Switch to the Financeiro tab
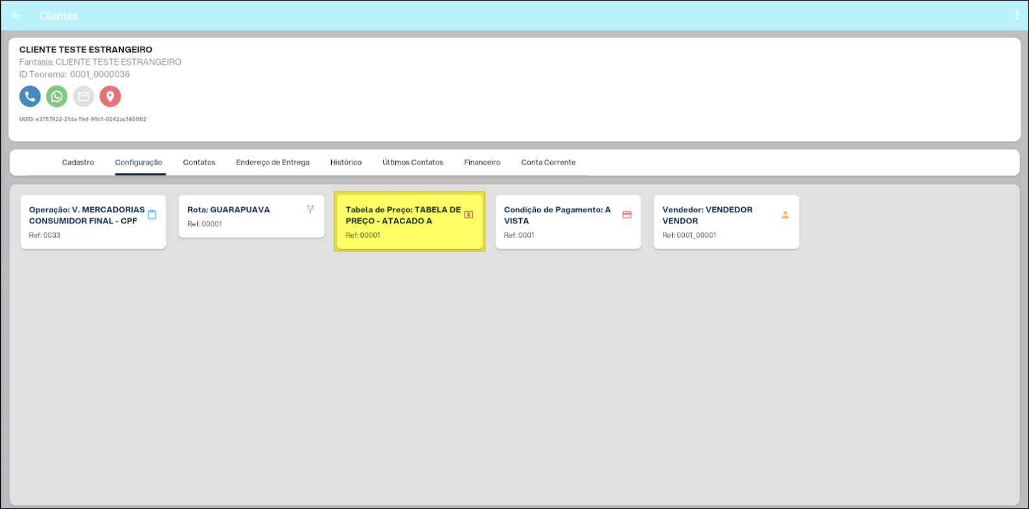Viewport: 1029px width, 509px height. coord(482,163)
